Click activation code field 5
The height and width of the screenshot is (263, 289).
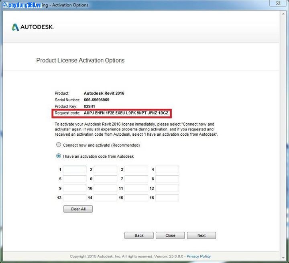pos(75,179)
